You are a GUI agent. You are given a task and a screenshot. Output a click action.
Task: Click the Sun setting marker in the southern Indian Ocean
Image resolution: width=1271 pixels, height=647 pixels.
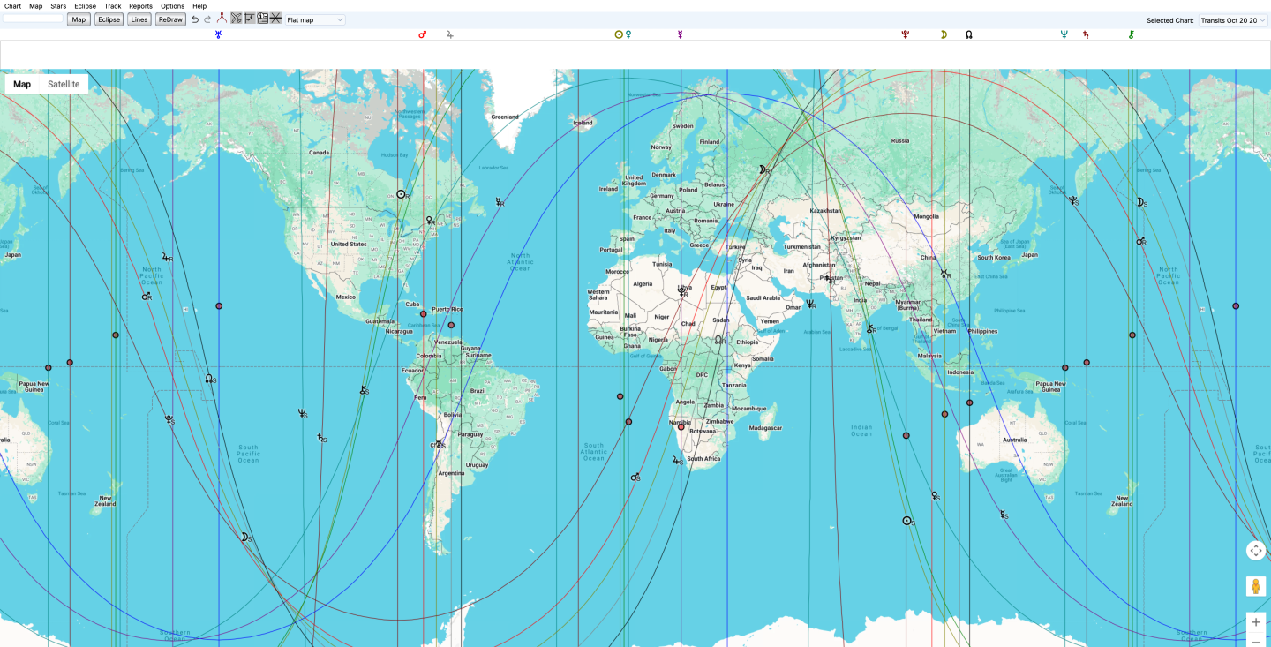[908, 522]
